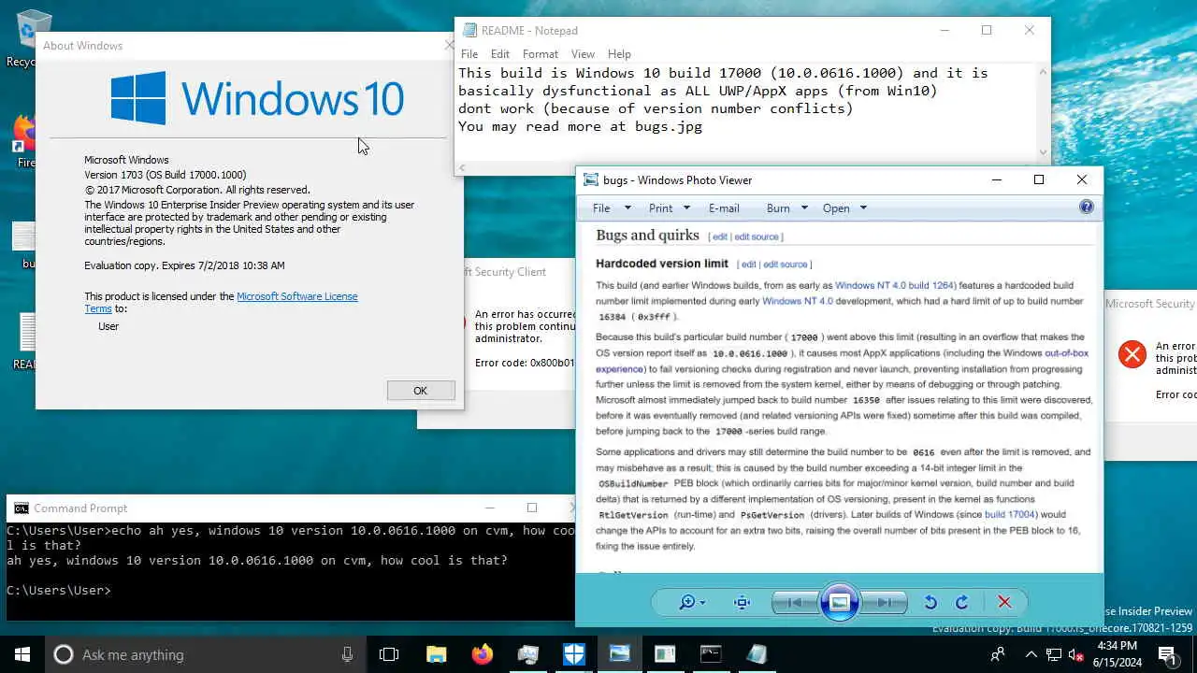Viewport: 1197px width, 673px height.
Task: Switch to Windows Defender shield taskbar icon
Action: [573, 654]
